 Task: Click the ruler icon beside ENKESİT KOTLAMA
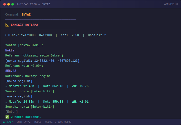(7, 25)
